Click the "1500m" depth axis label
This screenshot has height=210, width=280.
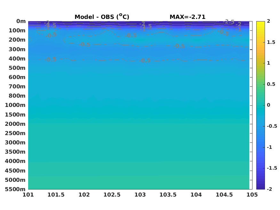click(15, 115)
